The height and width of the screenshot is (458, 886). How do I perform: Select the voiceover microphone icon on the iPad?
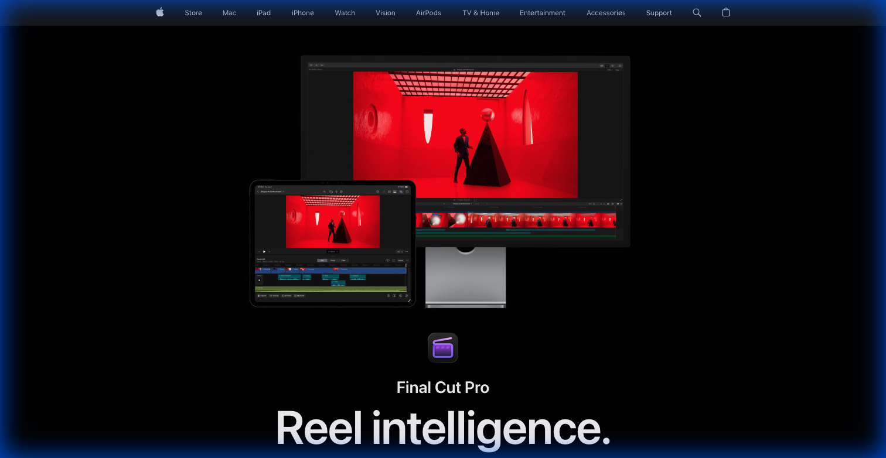(x=336, y=192)
